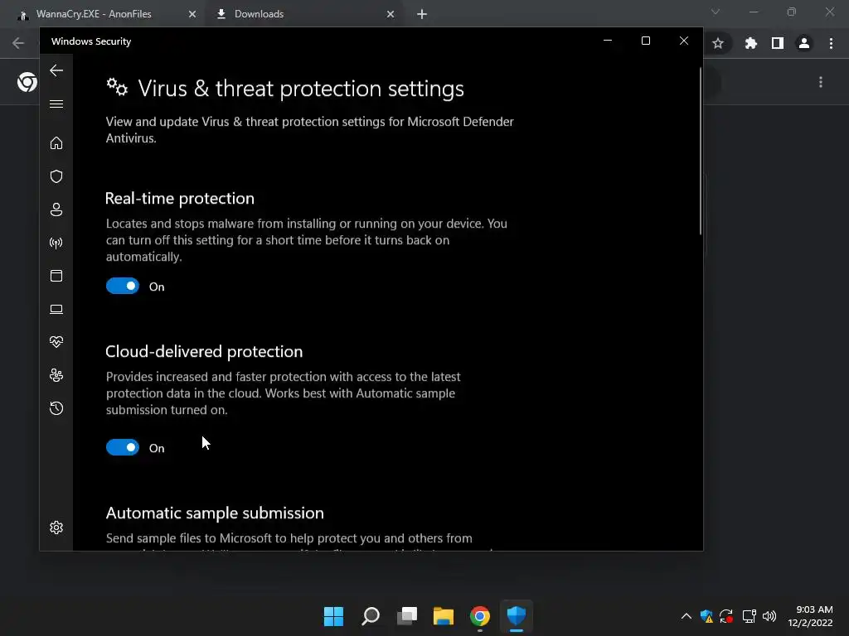Open volume tray icon

click(769, 616)
